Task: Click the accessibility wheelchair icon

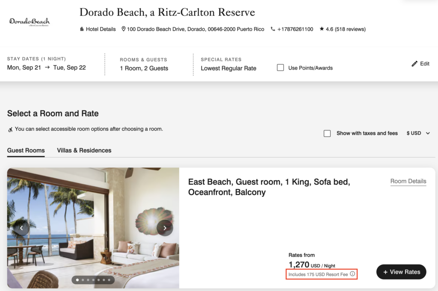Action: click(9, 129)
